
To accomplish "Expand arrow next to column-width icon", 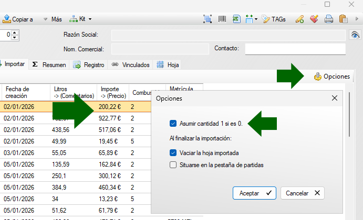I will pos(256,19).
